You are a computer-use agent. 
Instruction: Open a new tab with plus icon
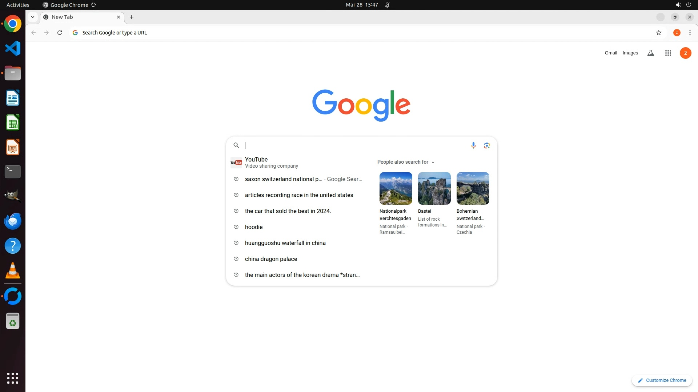pos(132,17)
